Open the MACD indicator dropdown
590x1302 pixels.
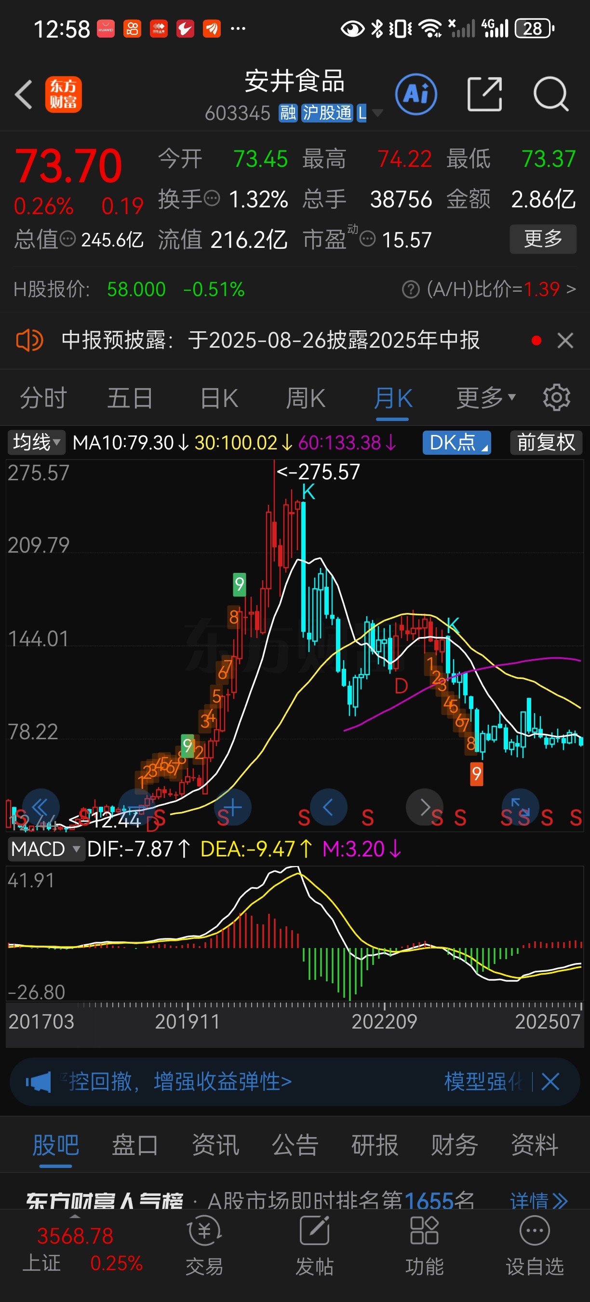point(46,849)
